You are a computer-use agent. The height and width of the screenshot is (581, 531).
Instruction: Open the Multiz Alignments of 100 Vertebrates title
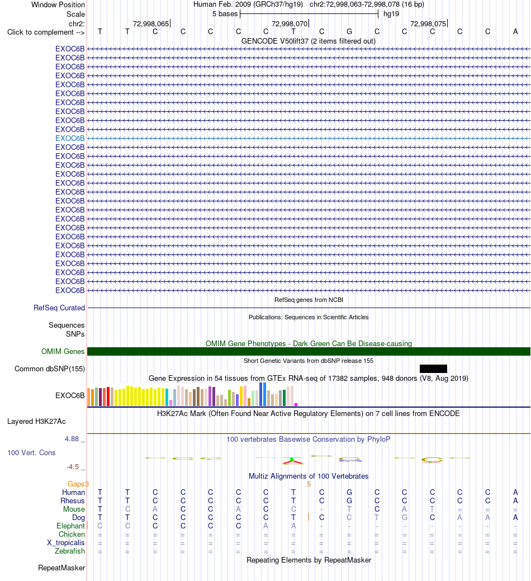pyautogui.click(x=309, y=476)
